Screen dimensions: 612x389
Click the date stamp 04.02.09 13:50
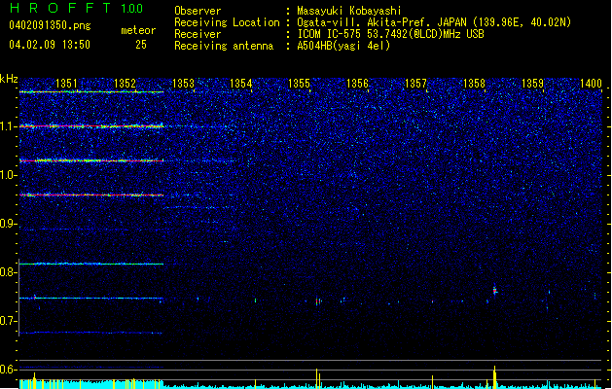[50, 45]
